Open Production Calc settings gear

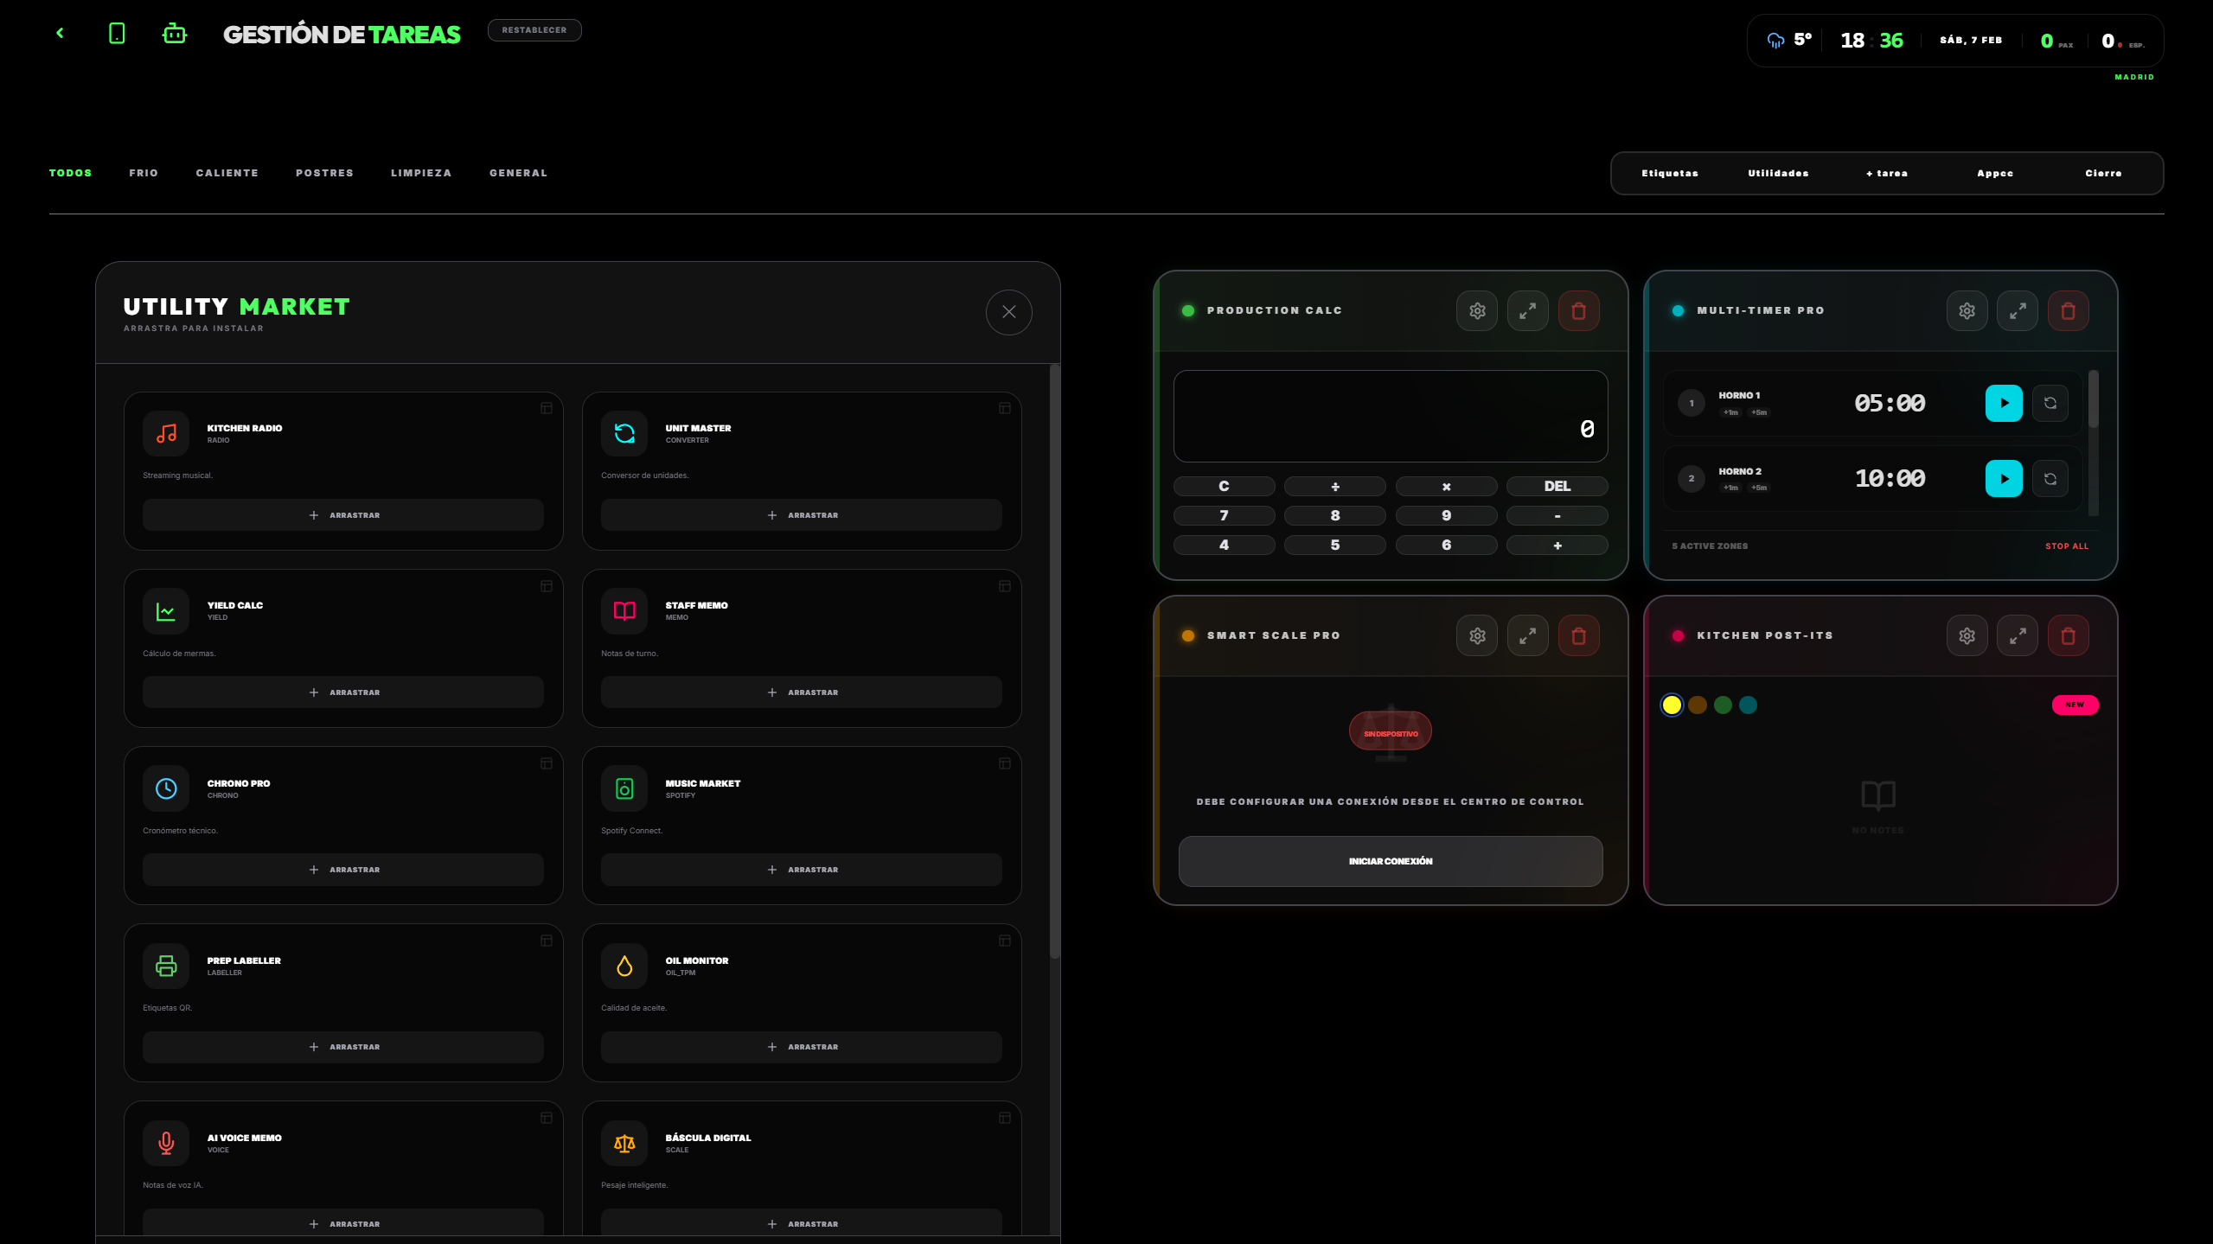click(x=1476, y=310)
